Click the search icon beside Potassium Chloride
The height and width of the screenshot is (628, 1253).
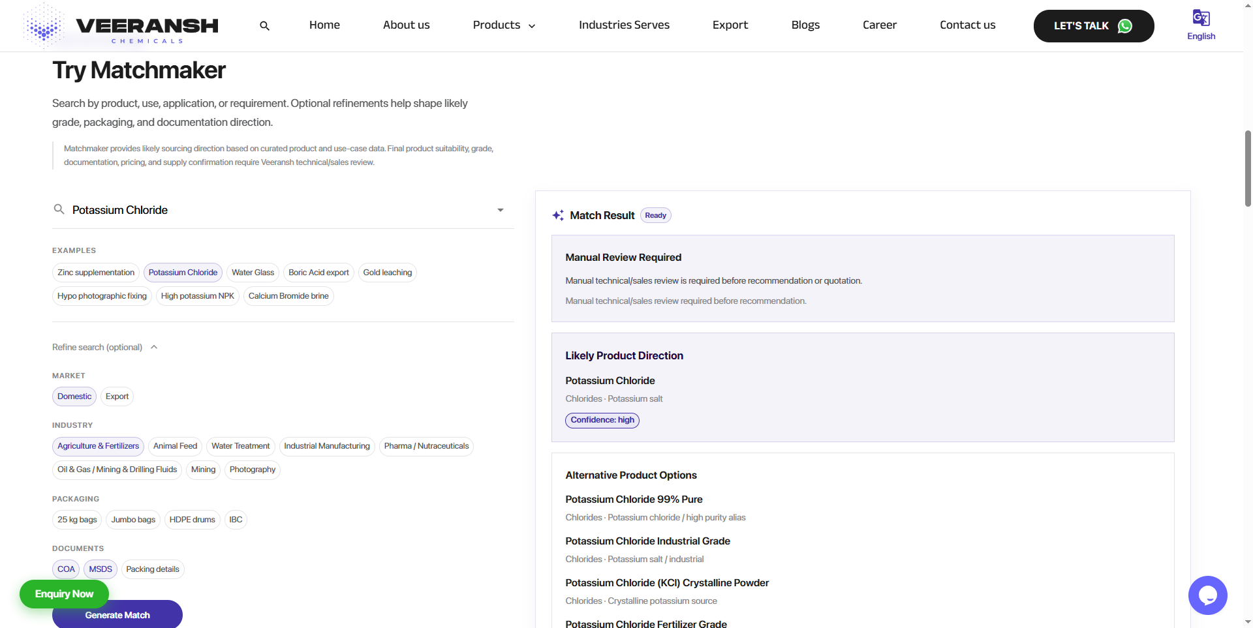[59, 209]
